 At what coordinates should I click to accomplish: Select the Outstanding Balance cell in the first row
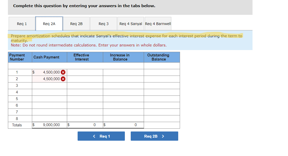pos(162,66)
